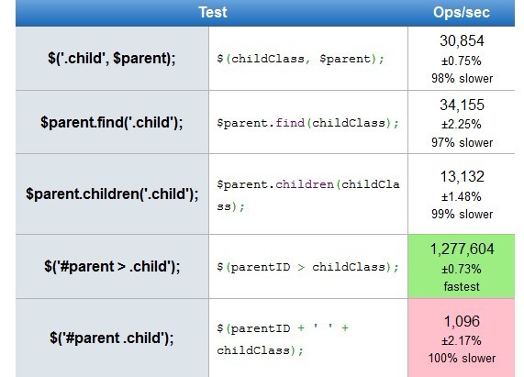The image size is (524, 377).
Task: Click the parentID + ' ' + childClass code
Action: [x=283, y=339]
